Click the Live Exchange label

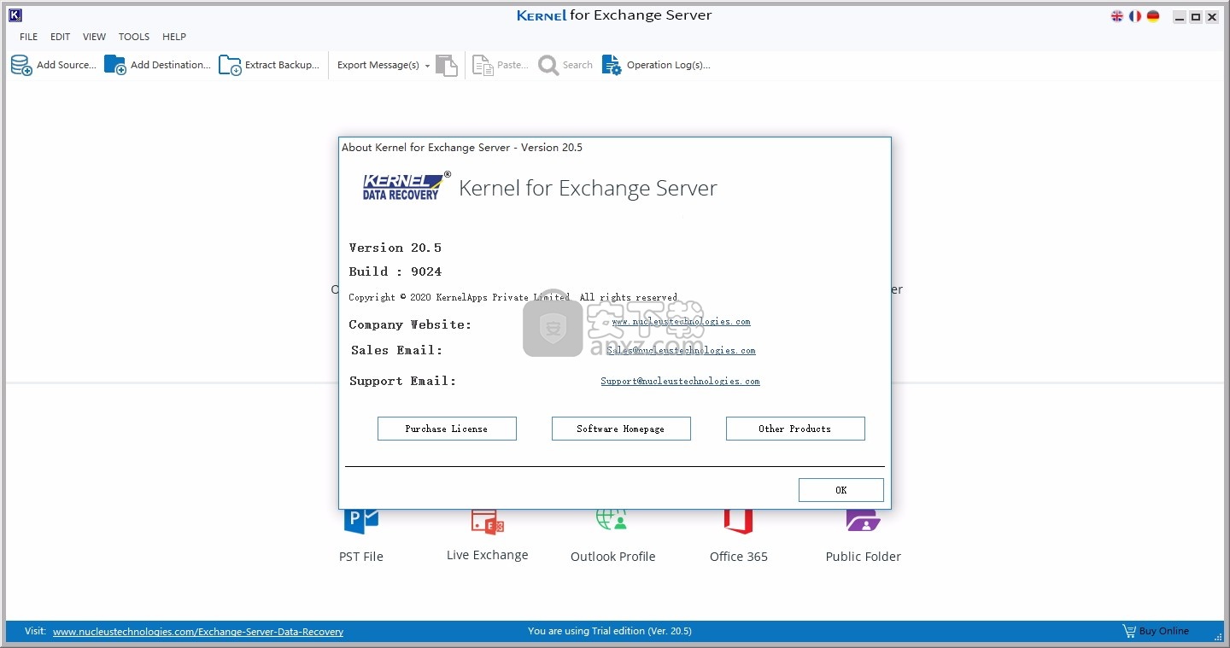point(488,555)
